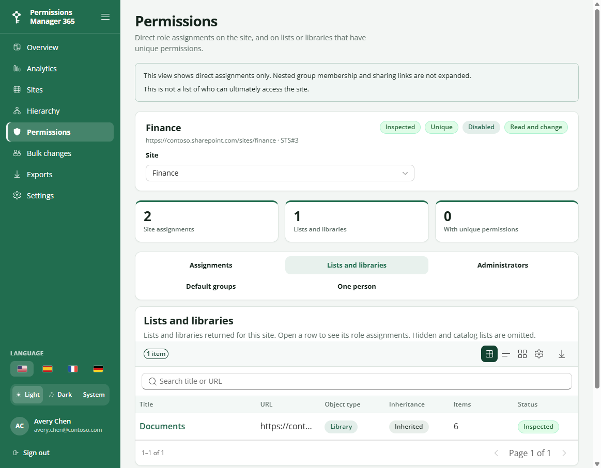Navigate to Hierarchy in sidebar

point(60,111)
